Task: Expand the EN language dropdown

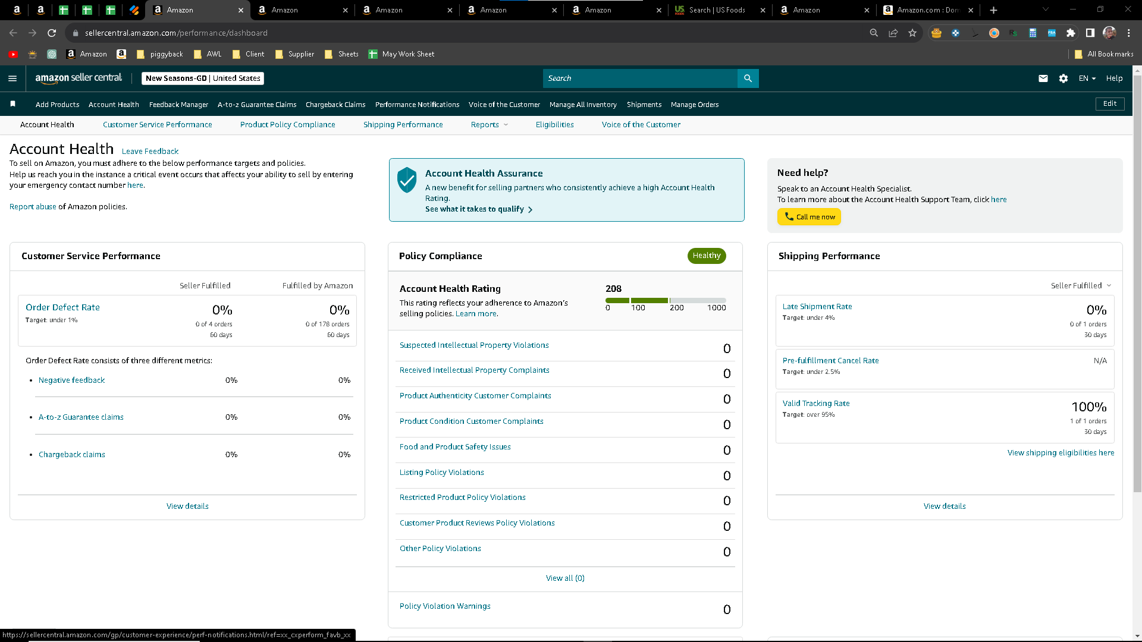Action: 1087,78
